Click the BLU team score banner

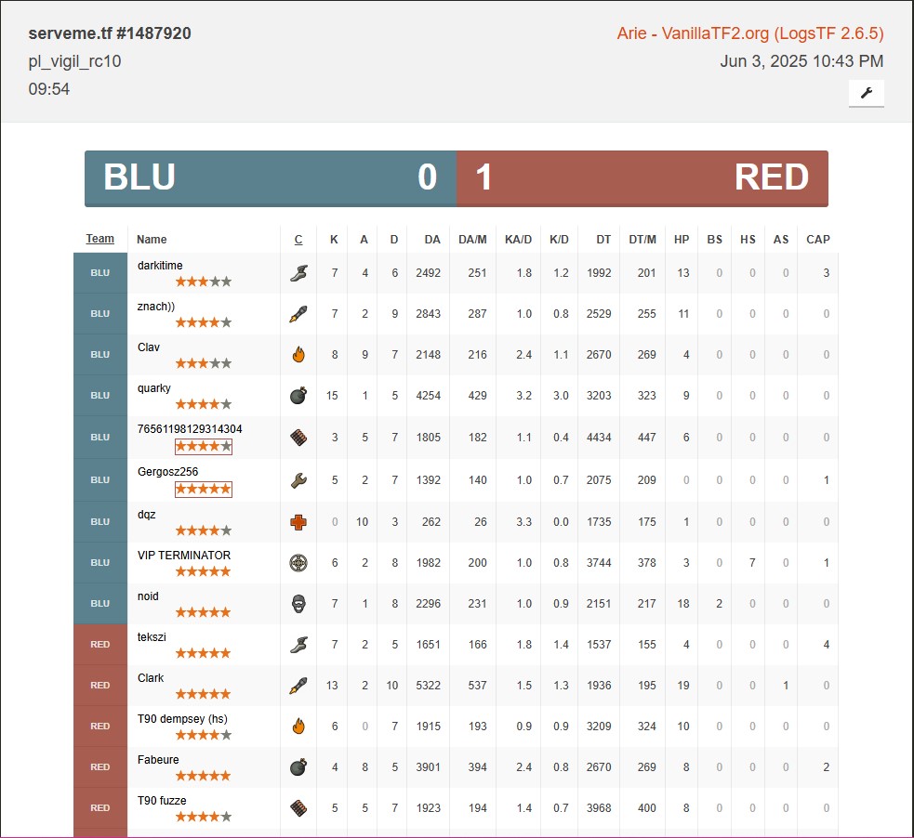coord(270,177)
